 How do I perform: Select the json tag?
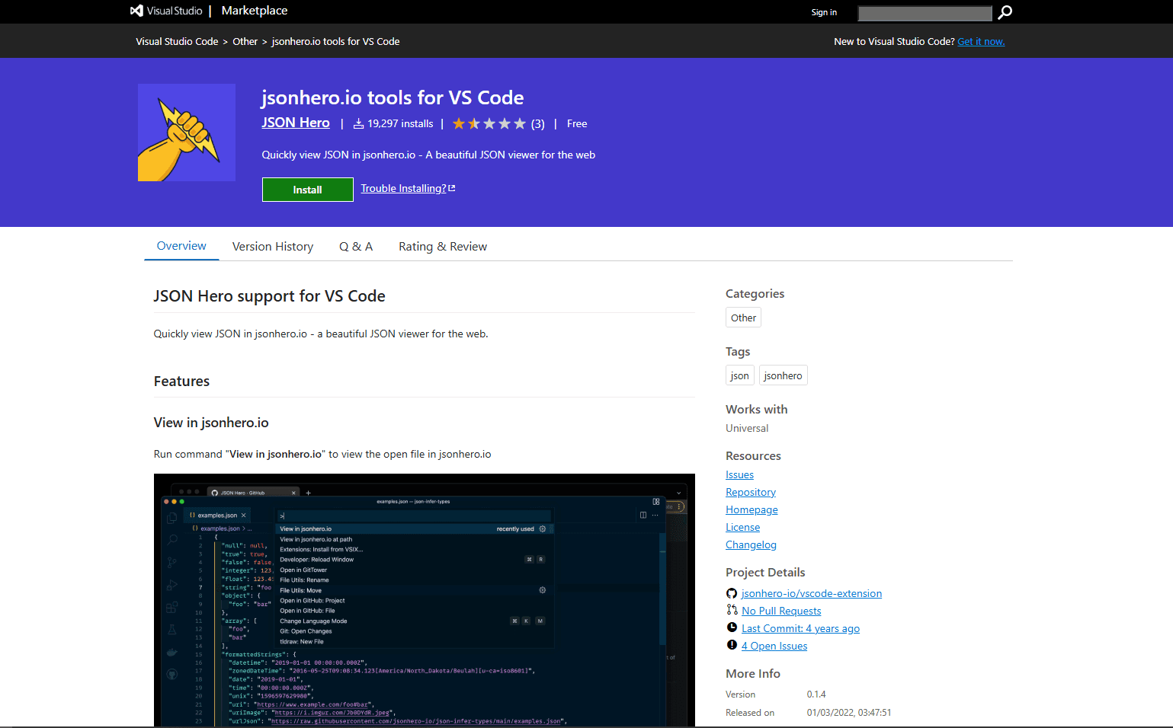739,375
